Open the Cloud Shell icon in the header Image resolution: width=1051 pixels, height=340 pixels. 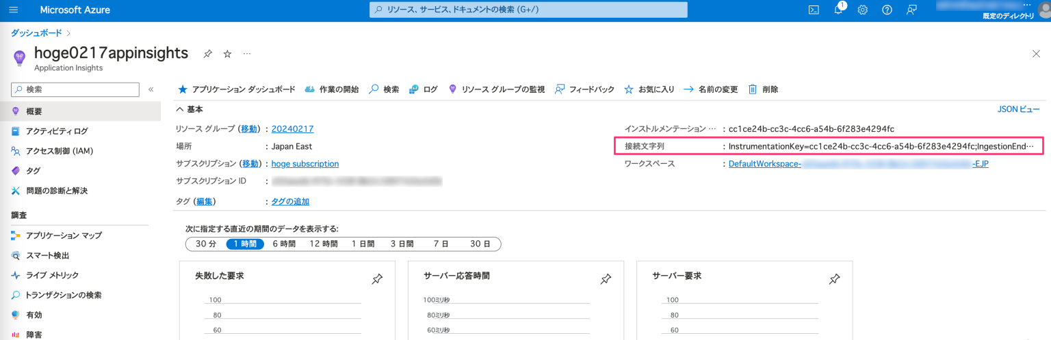coord(814,10)
